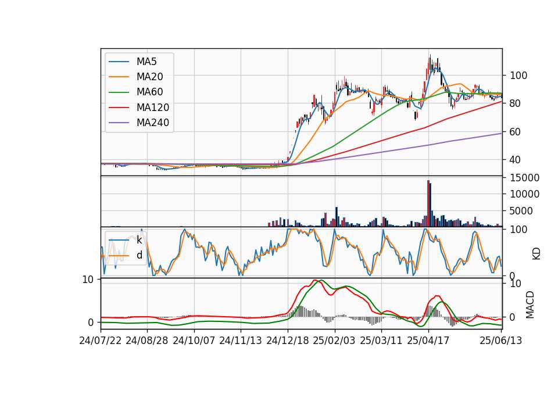Click the 60 price axis tick label
The height and width of the screenshot is (401, 558).
click(516, 132)
